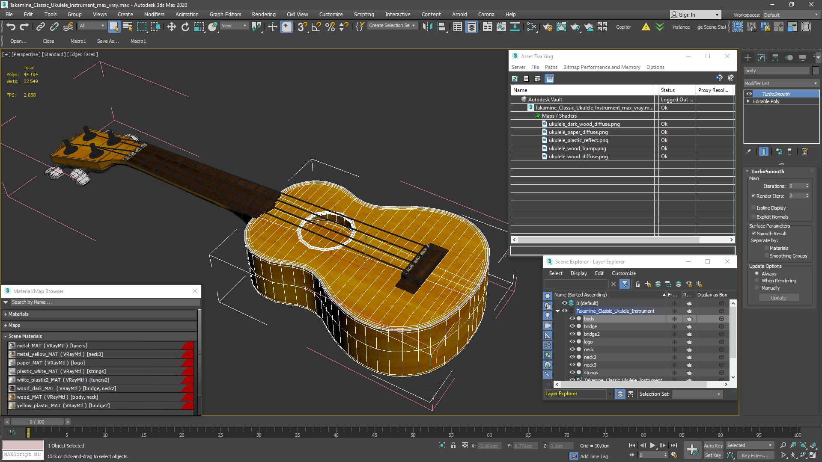The image size is (822, 462).
Task: Click the Undo arrow icon
Action: 11,27
